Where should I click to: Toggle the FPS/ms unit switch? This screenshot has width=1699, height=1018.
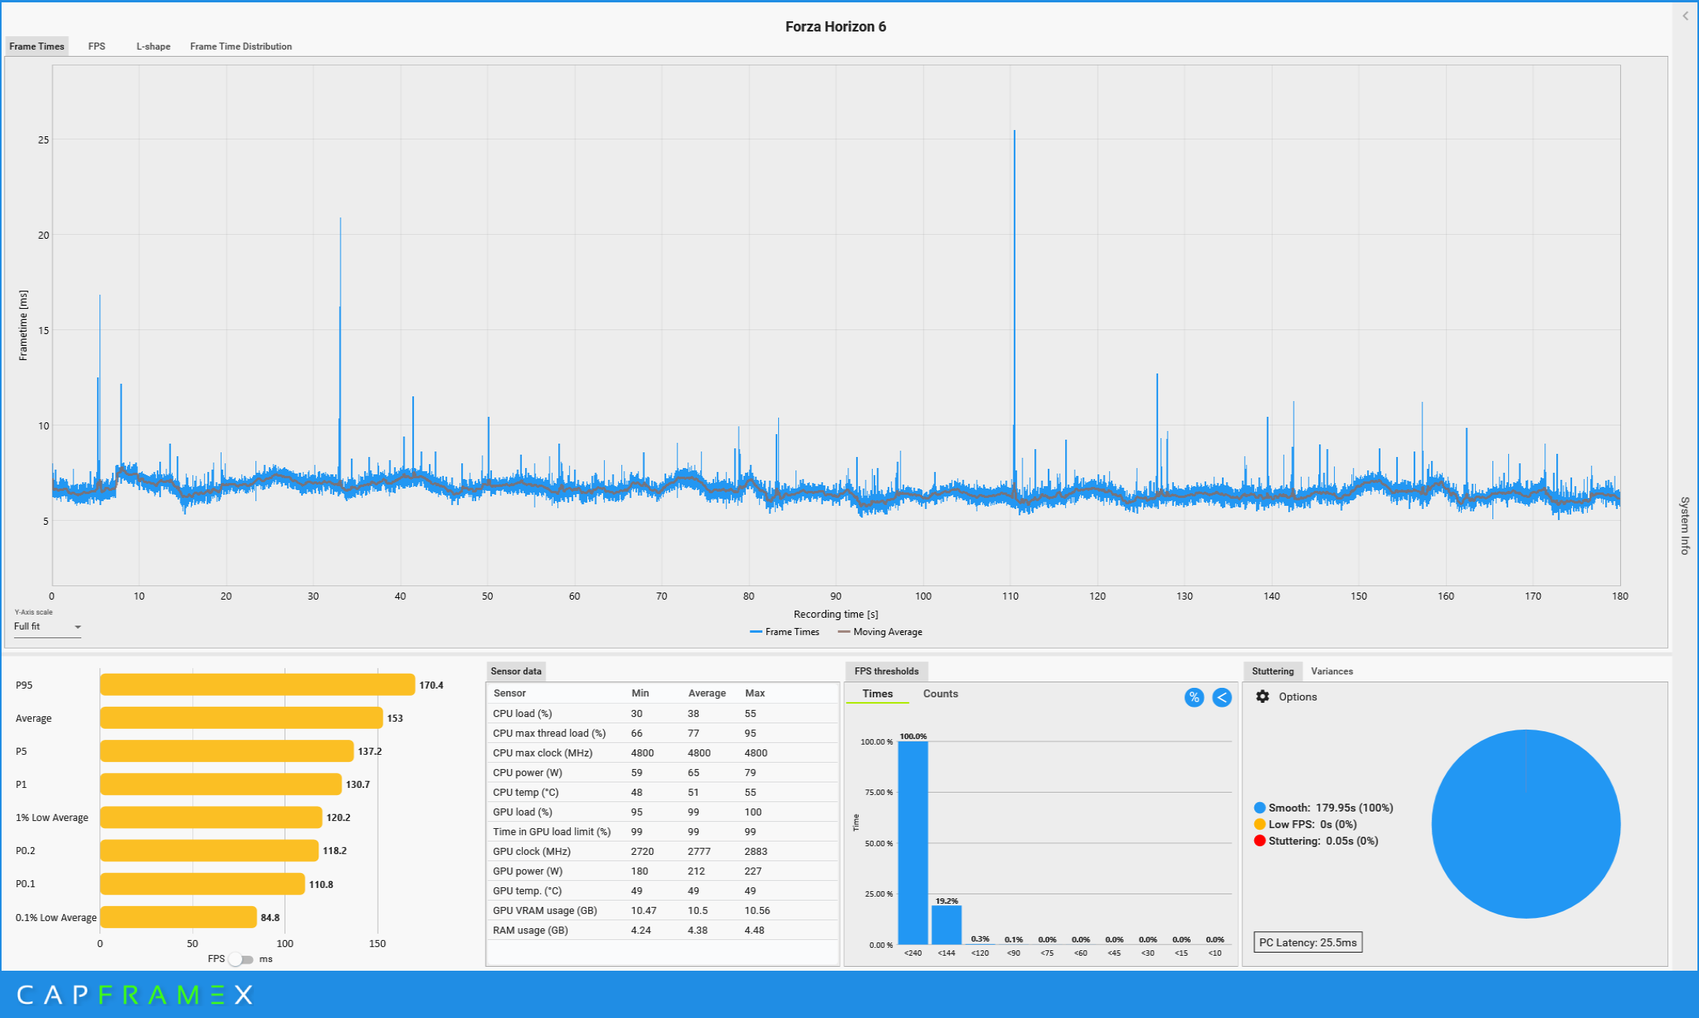(241, 959)
